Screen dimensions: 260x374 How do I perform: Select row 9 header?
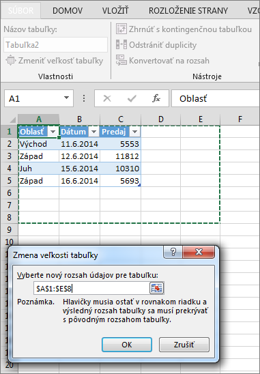click(9, 230)
